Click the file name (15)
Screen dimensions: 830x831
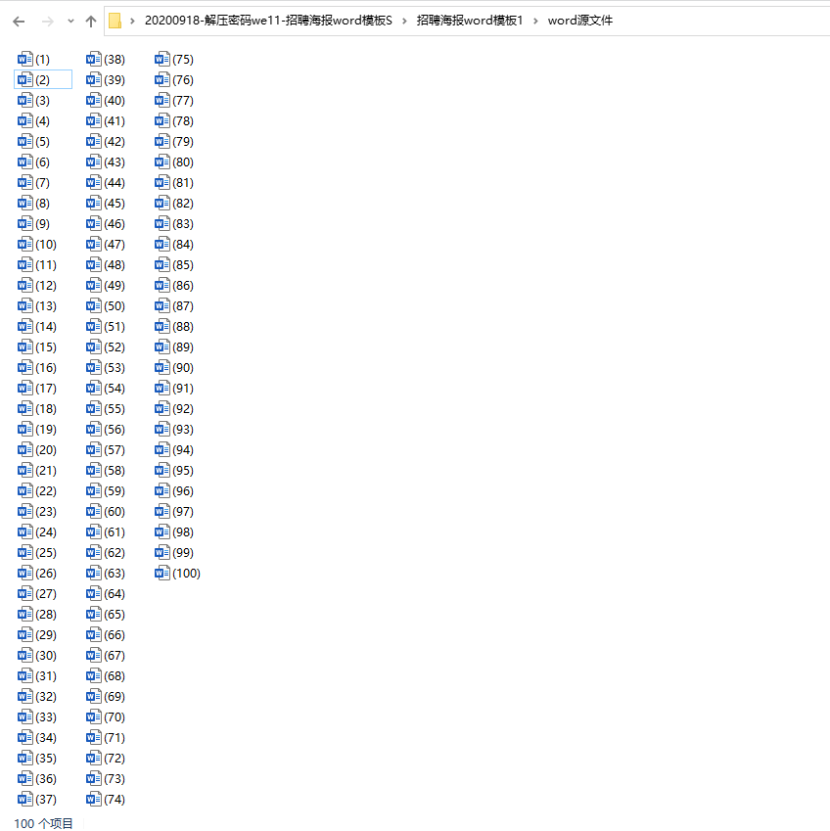tap(46, 346)
